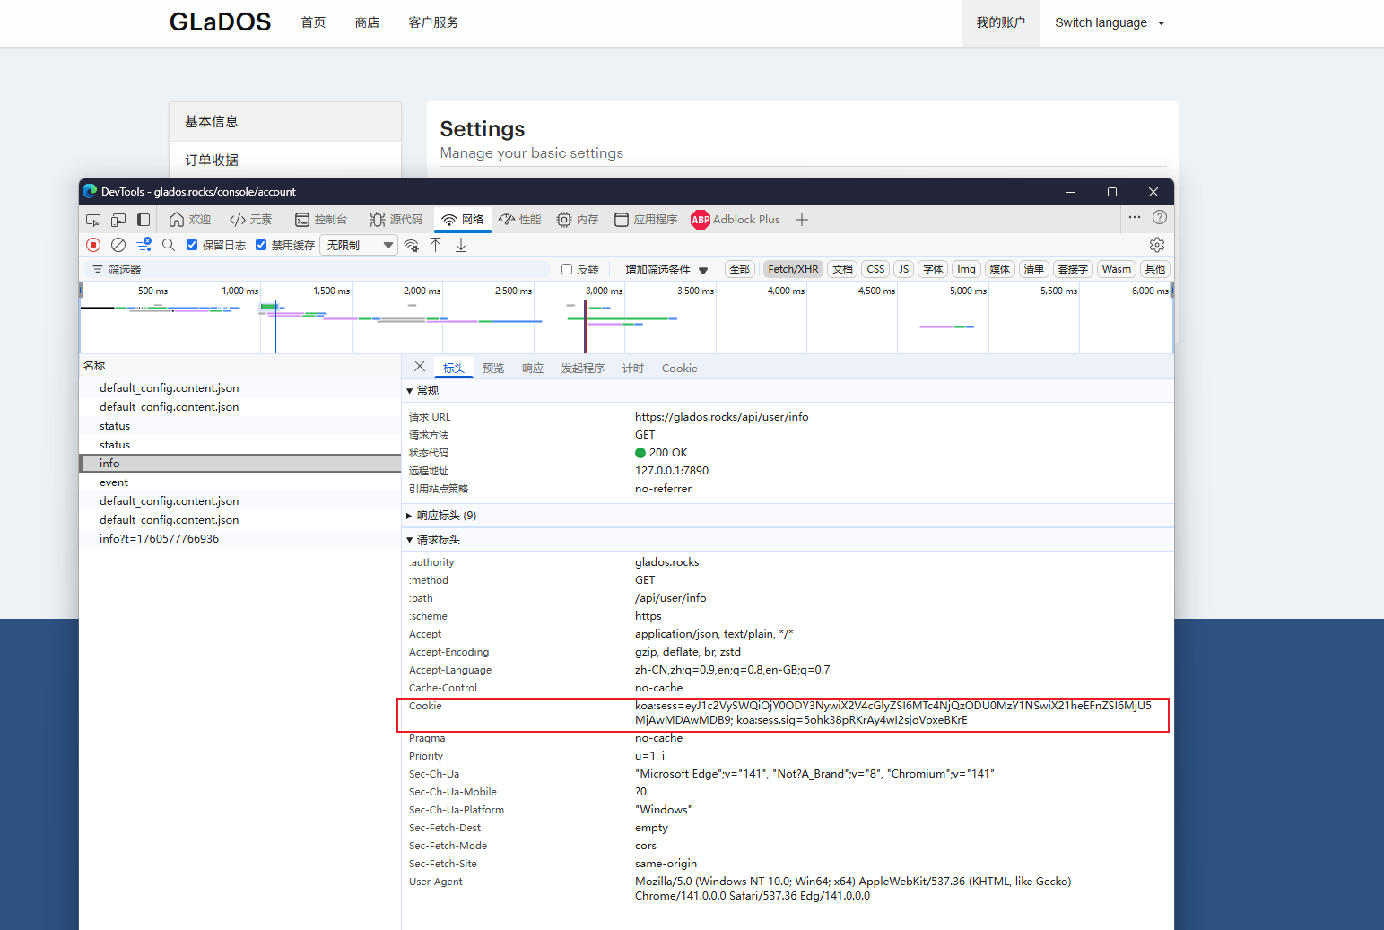Screen dimensions: 1384x930
Task: Open the network search magnifier
Action: point(168,245)
